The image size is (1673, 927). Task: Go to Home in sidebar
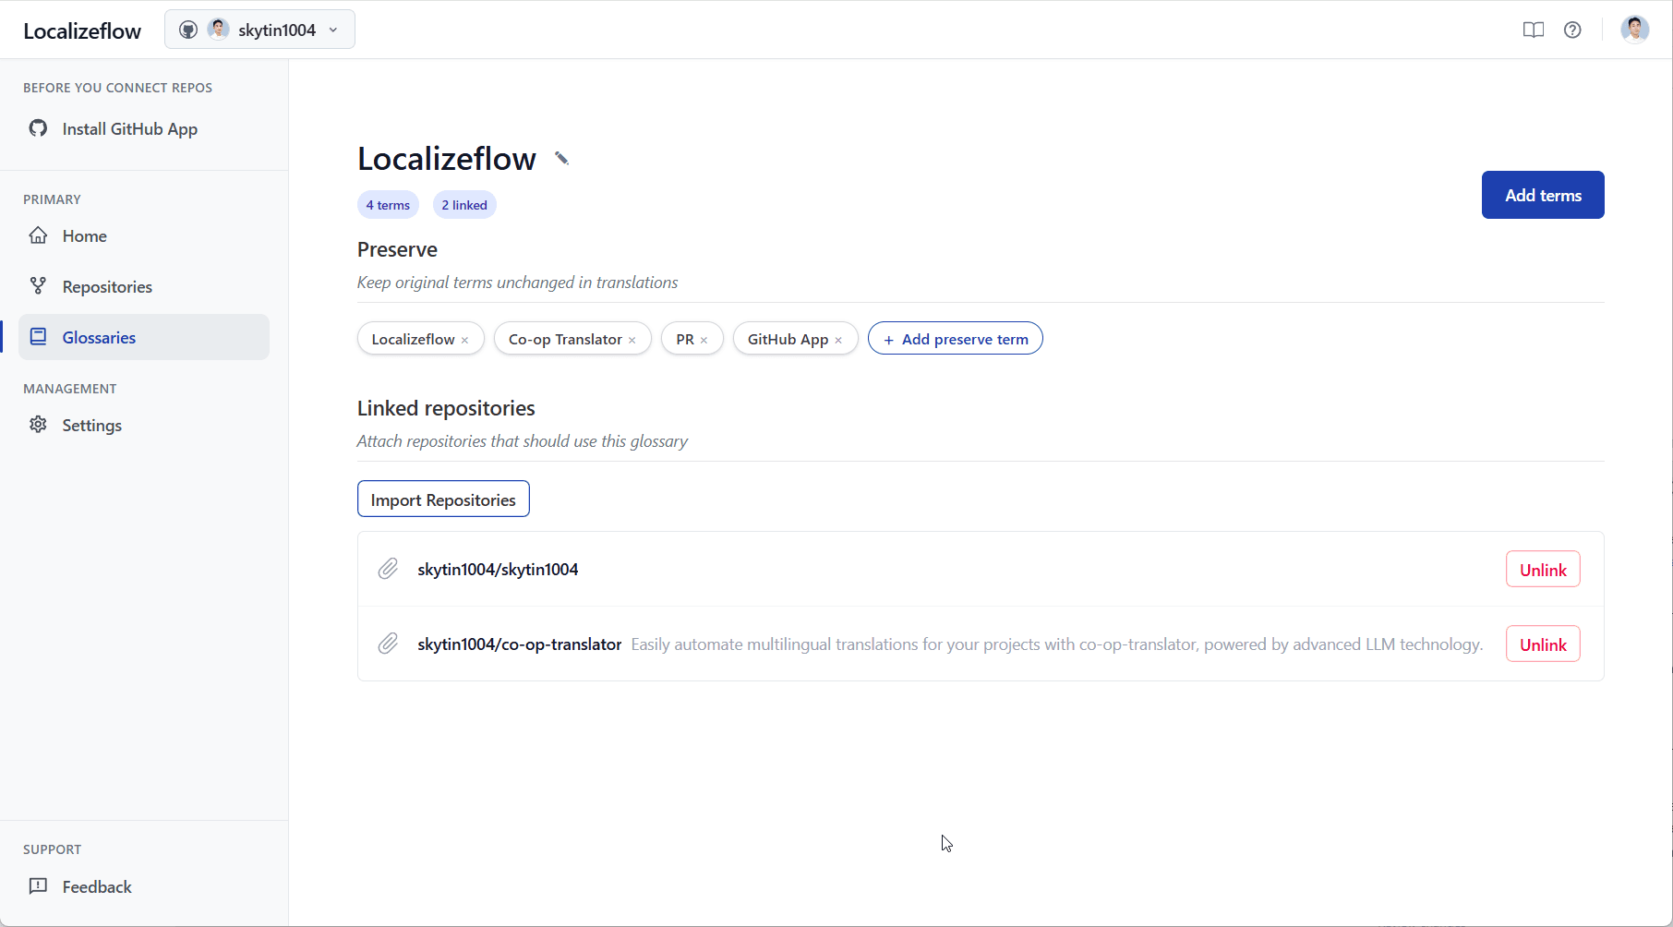pos(84,236)
